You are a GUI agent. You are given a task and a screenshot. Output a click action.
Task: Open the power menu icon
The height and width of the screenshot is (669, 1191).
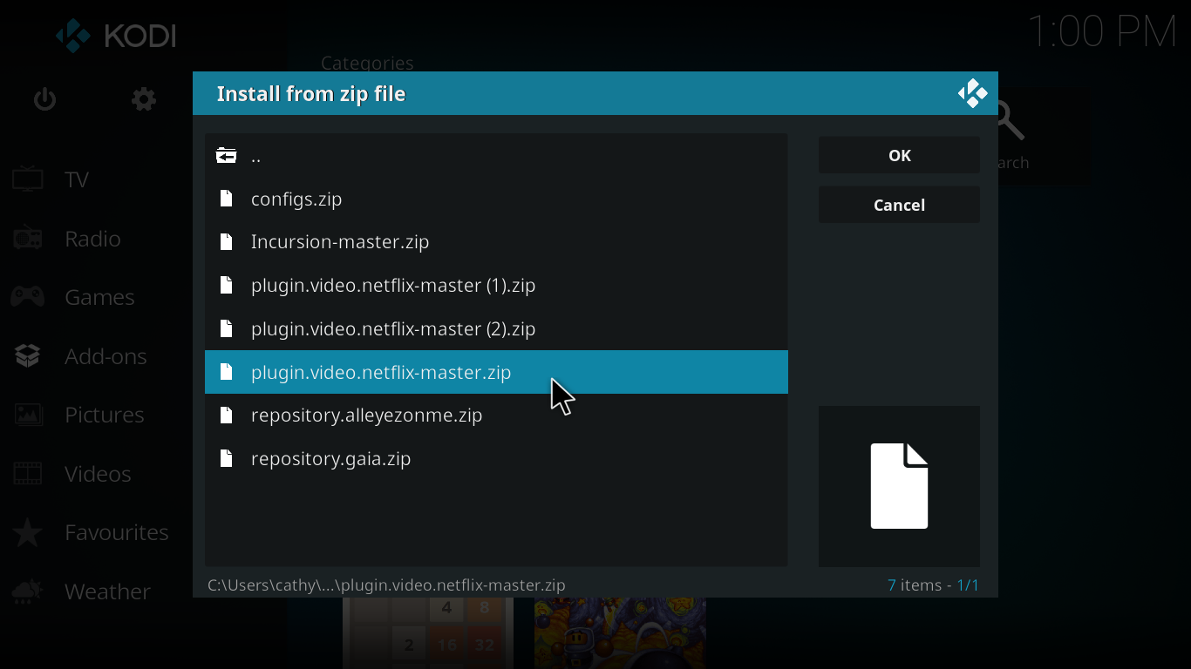tap(44, 99)
